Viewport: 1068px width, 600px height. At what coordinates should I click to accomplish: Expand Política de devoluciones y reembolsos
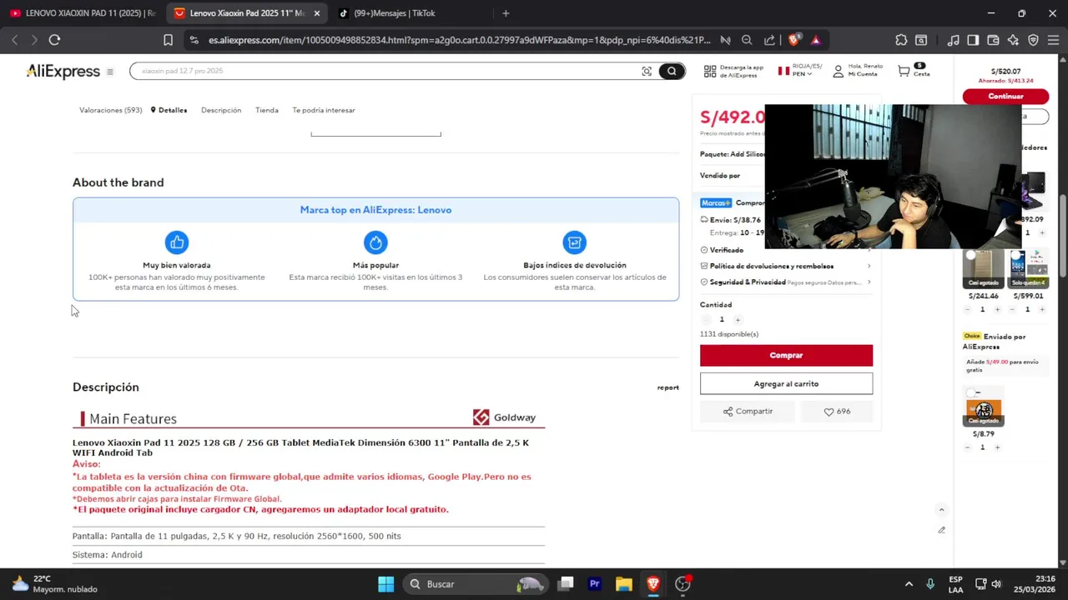click(786, 266)
